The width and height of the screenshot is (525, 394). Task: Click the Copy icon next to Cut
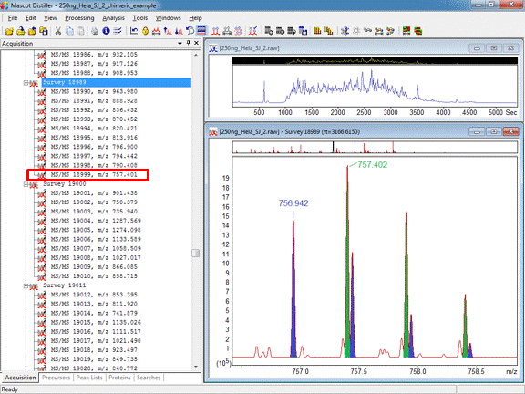(69, 31)
